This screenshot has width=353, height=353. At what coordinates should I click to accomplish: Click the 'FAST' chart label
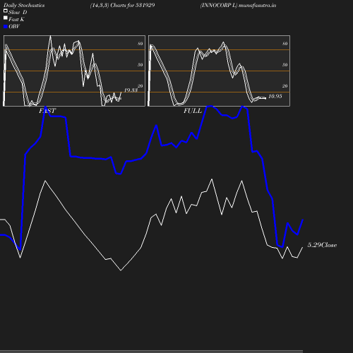click(47, 111)
